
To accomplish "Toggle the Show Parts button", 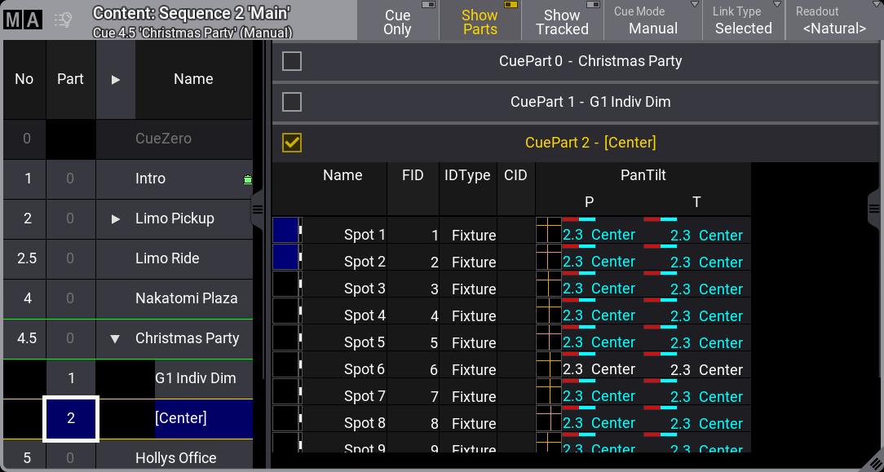I will [x=480, y=21].
